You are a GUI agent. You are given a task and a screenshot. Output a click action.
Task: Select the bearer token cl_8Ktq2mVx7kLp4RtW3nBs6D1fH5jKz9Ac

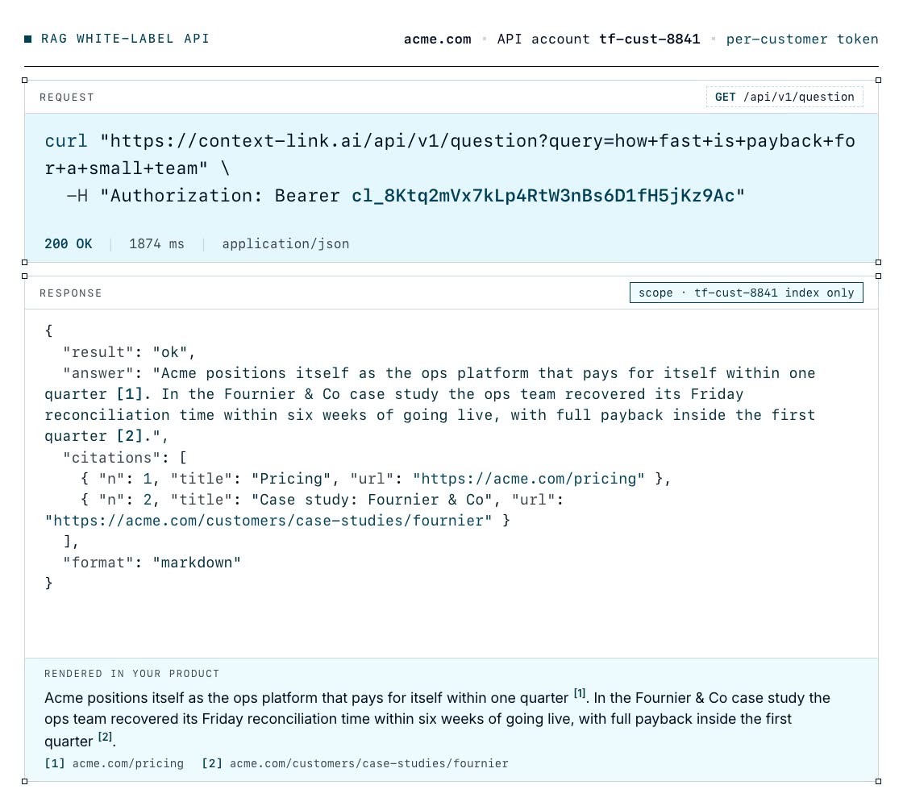click(543, 196)
